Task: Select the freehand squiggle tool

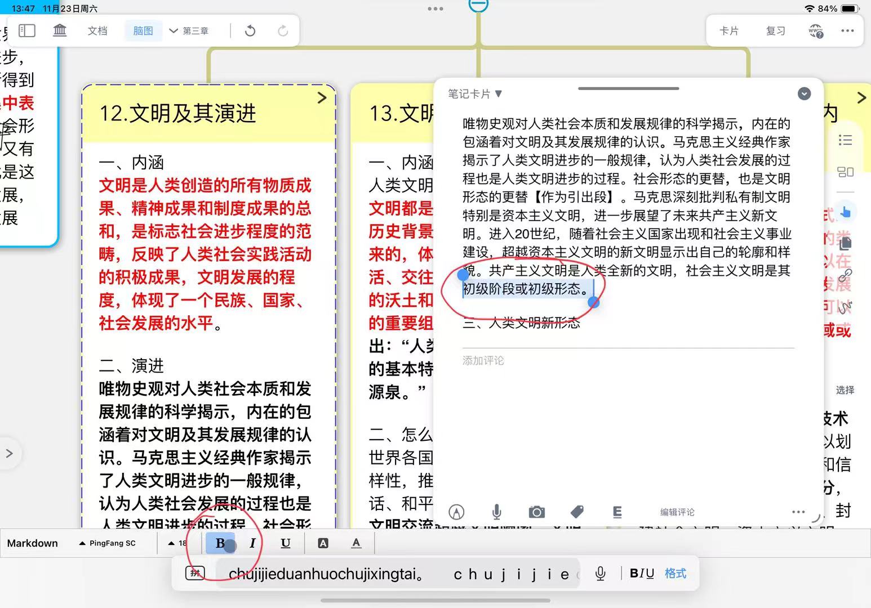Action: 845,307
